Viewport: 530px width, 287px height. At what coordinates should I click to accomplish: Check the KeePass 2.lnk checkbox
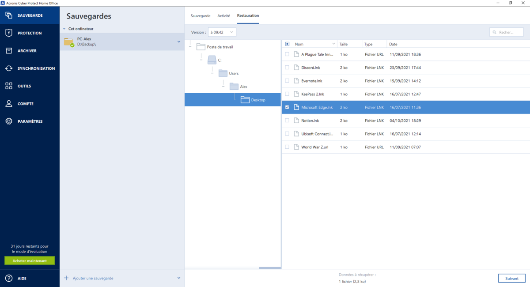click(288, 94)
